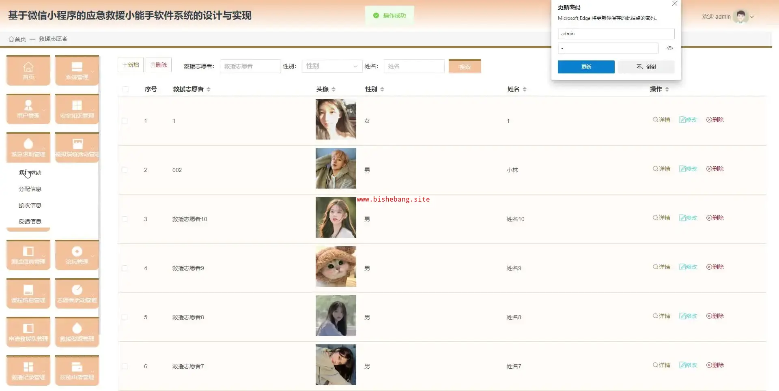This screenshot has height=391, width=779.
Task: Check the checkbox for 救援志愿者10 row
Action: [x=125, y=219]
